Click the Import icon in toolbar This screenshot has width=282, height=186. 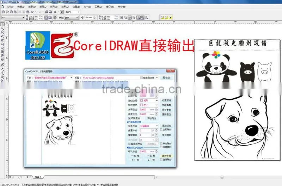click(x=47, y=12)
